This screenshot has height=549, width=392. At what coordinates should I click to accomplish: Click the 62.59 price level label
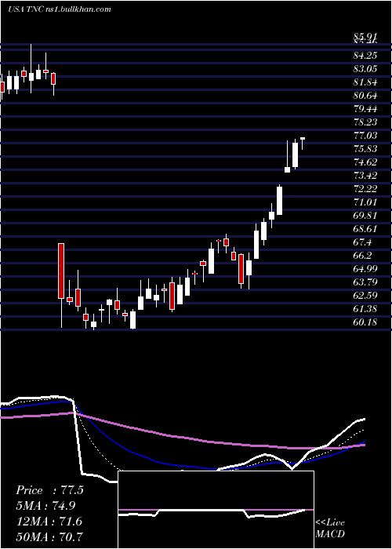tap(365, 295)
